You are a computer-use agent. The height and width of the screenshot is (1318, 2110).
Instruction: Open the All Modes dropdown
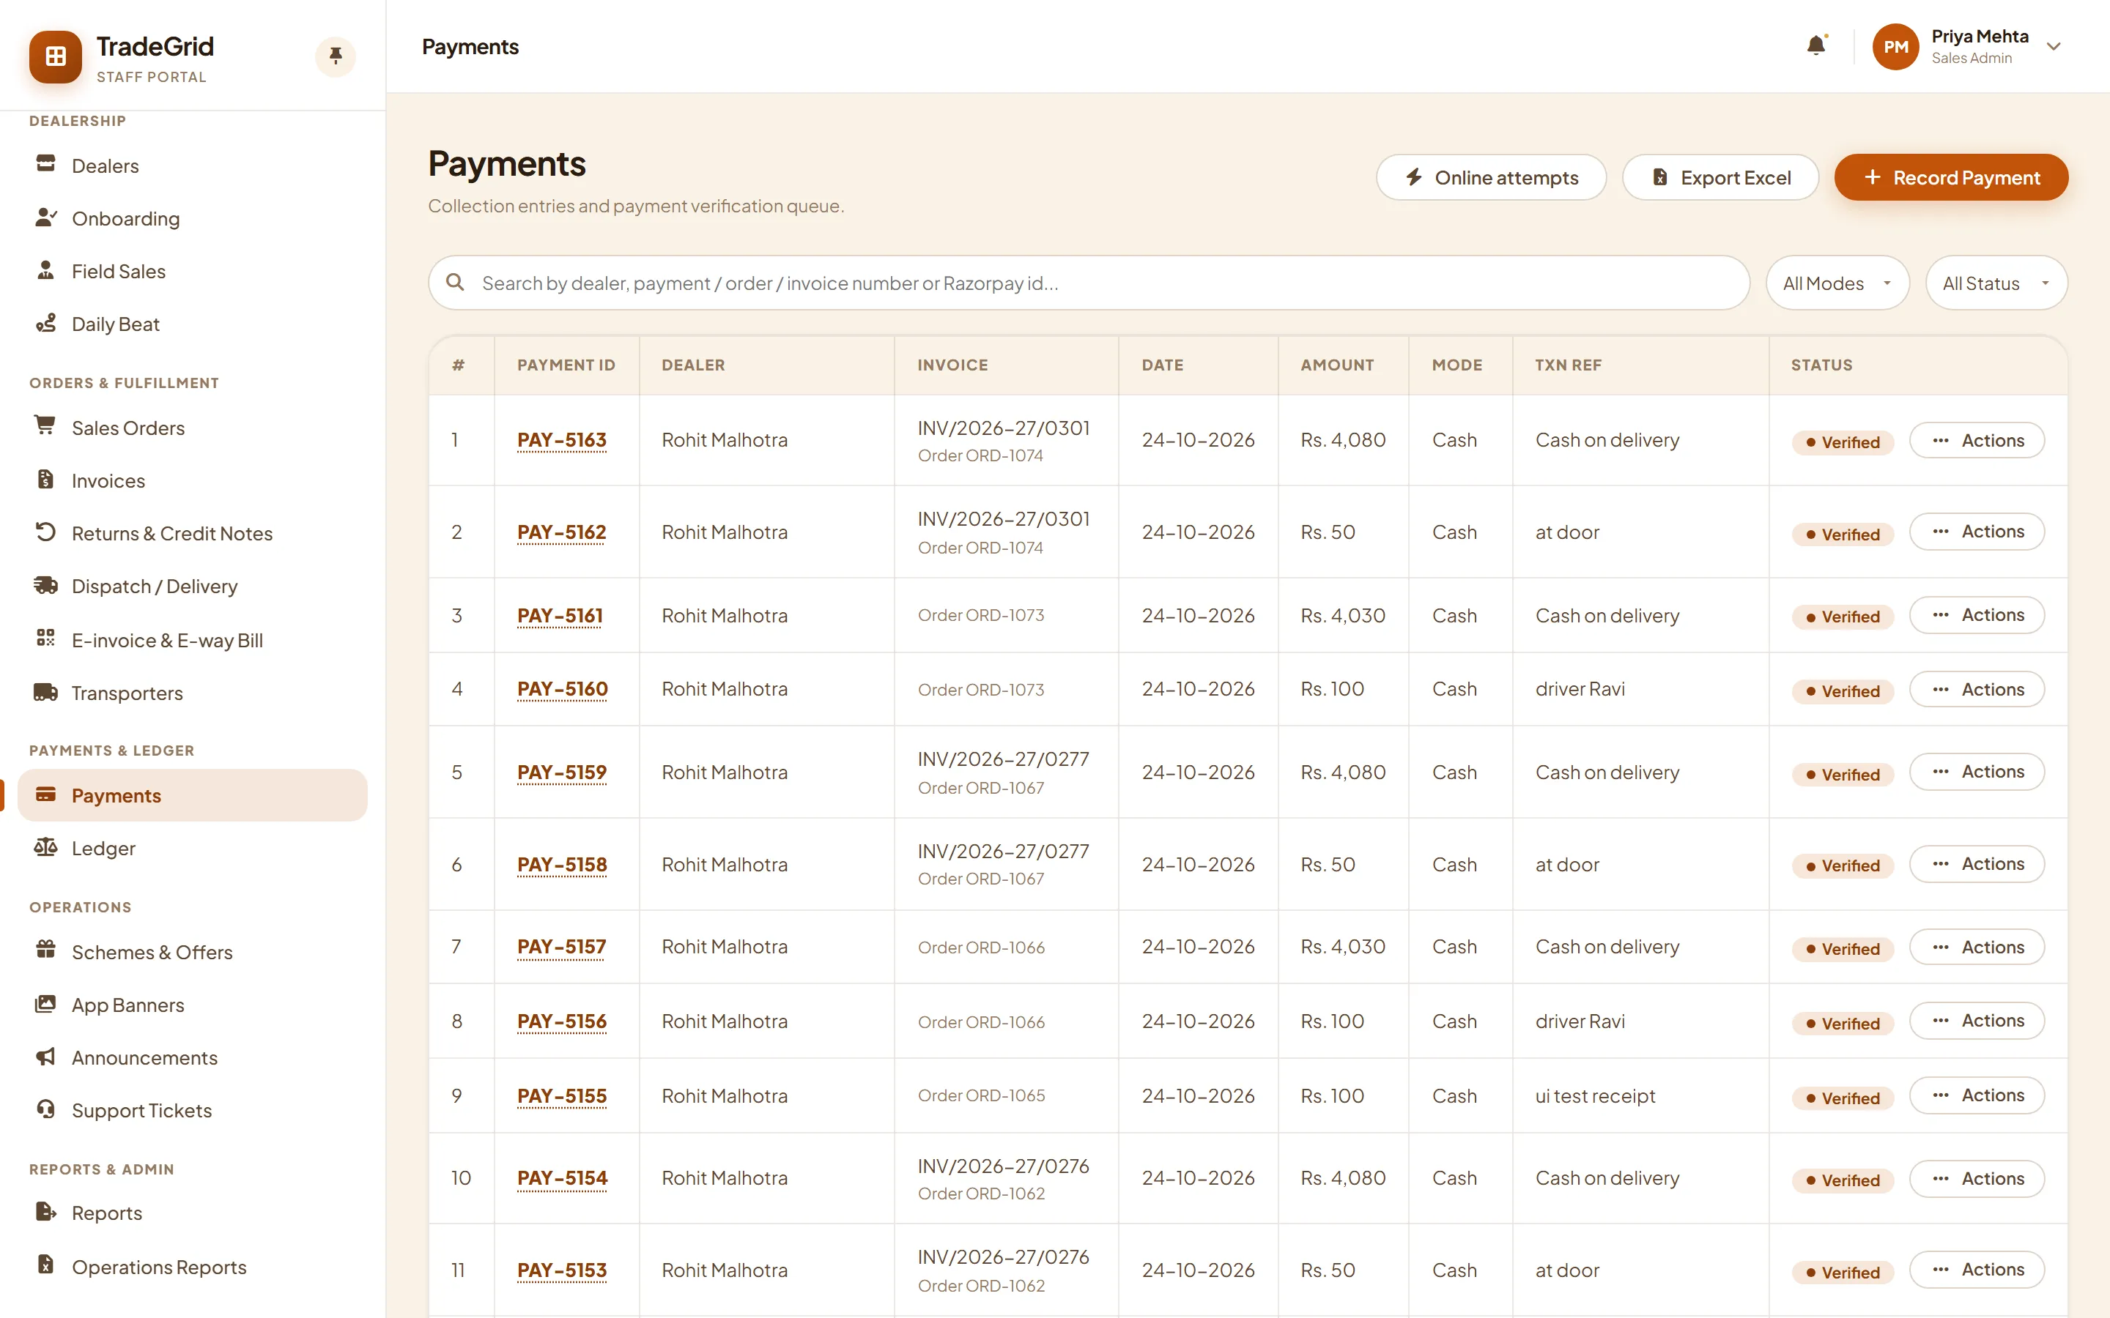point(1837,283)
